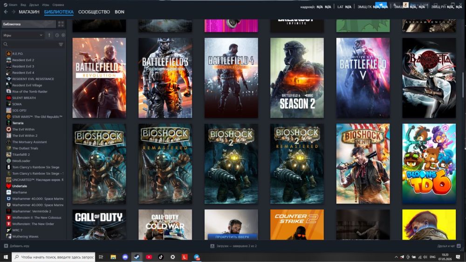Open the Battlefield V cover
This screenshot has width=466, height=262.
[x=363, y=78]
